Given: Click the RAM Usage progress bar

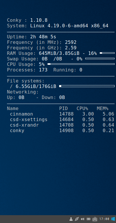Looking at the screenshot, I should click(107, 53).
